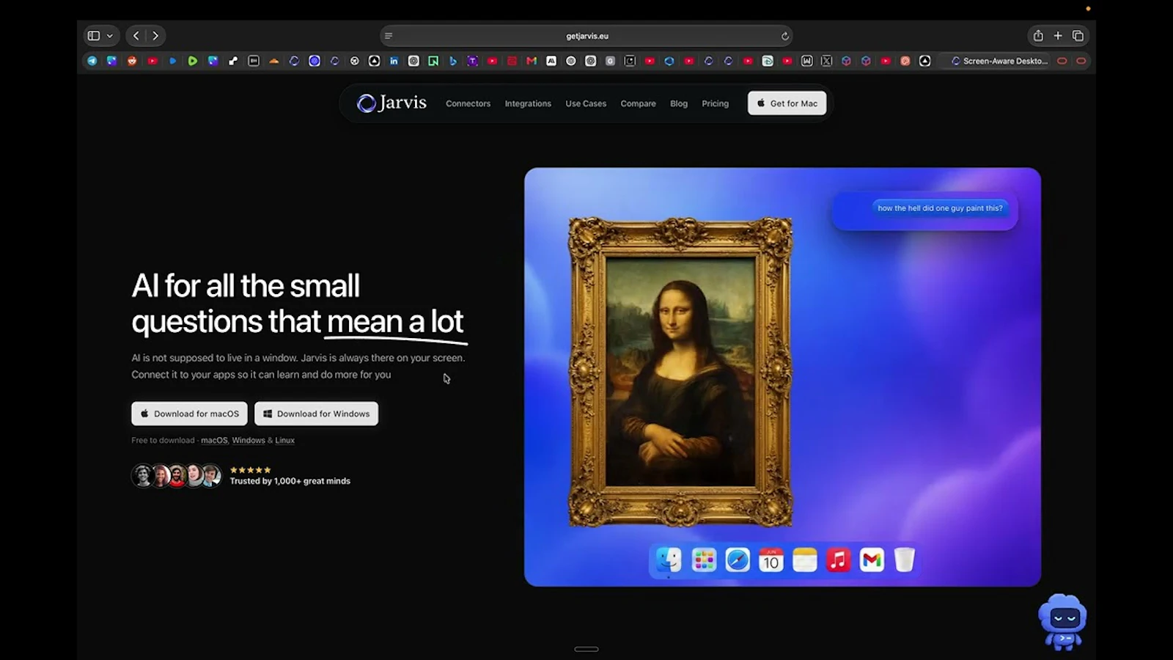Viewport: 1173px width, 660px height.
Task: Open the Integrations menu
Action: [x=528, y=103]
